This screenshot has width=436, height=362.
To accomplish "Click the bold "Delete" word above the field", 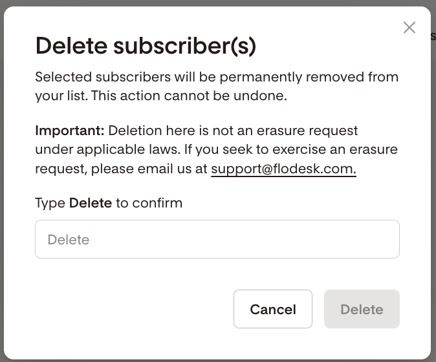I will pyautogui.click(x=91, y=203).
